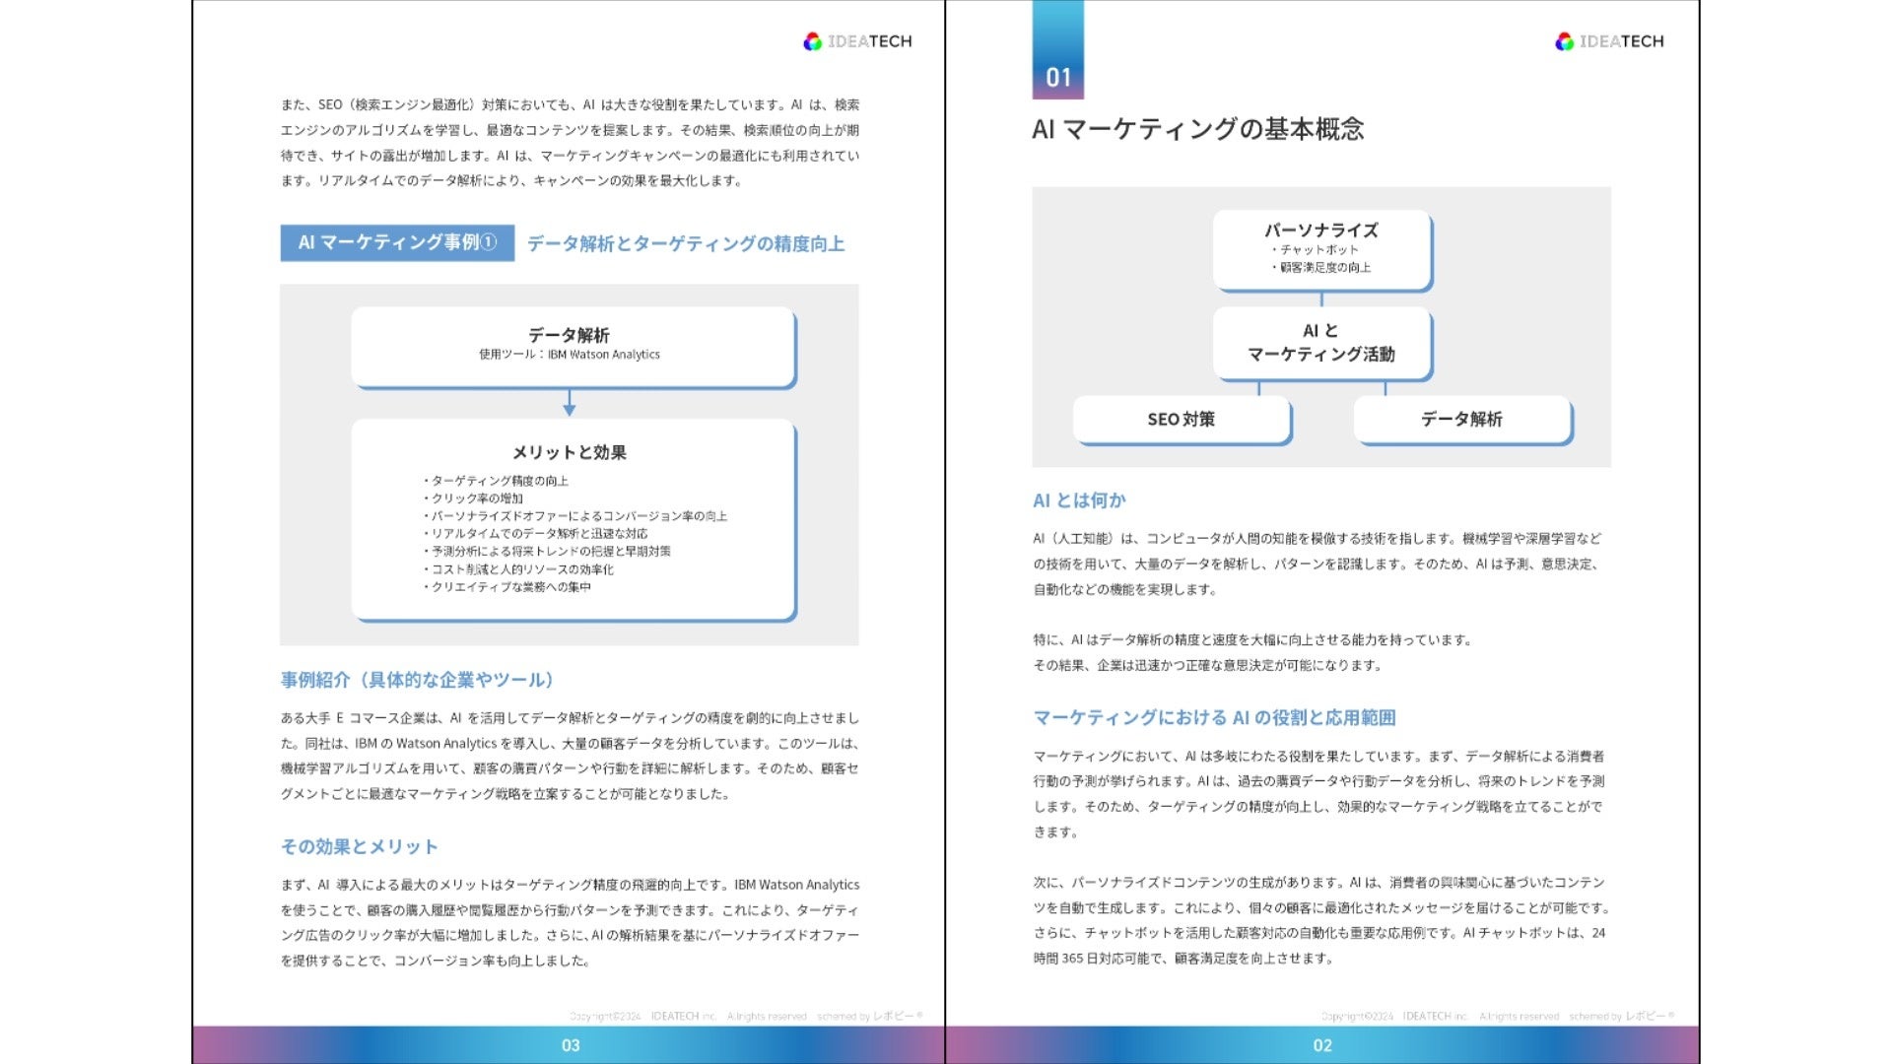1892x1064 pixels.
Task: Click the down arrow between diagram boxes
Action: (569, 403)
